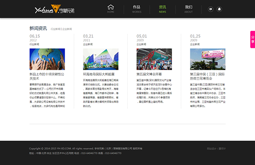Click the Yuhua Brothers logo

(55, 9)
